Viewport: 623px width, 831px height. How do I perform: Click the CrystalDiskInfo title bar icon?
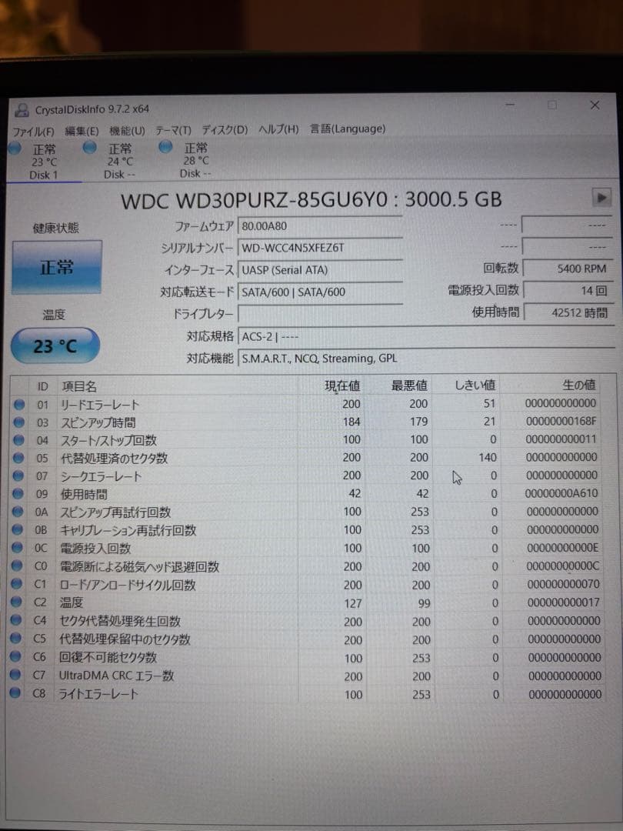[x=22, y=110]
